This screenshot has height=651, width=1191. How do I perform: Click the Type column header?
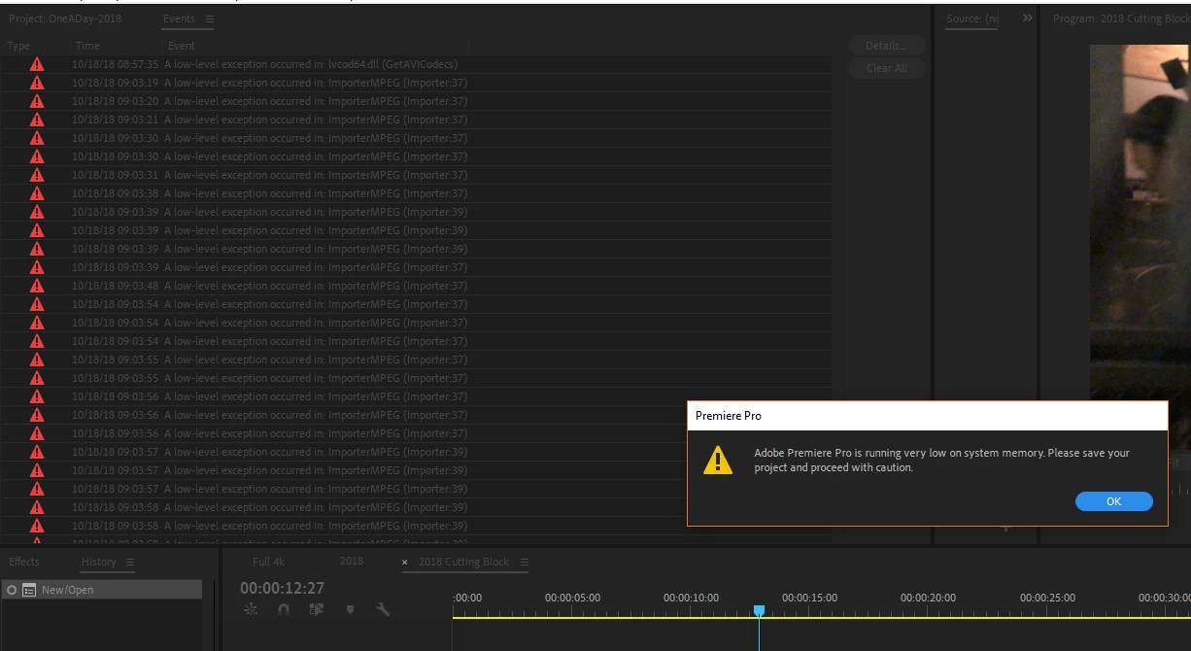coord(18,46)
